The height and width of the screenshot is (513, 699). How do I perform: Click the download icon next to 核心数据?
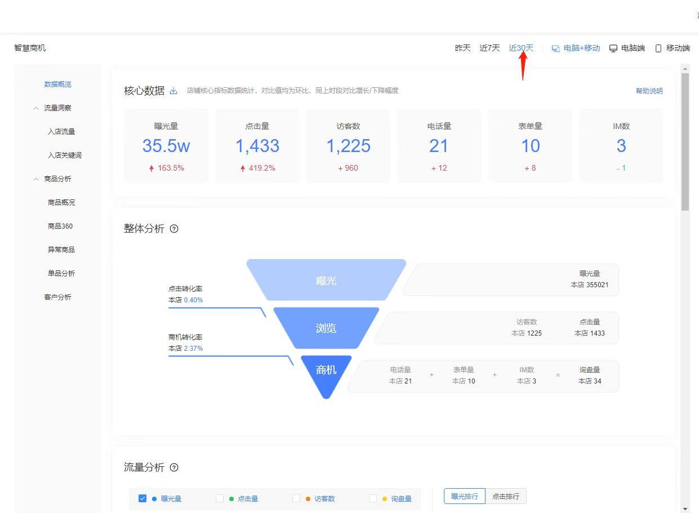tap(173, 90)
